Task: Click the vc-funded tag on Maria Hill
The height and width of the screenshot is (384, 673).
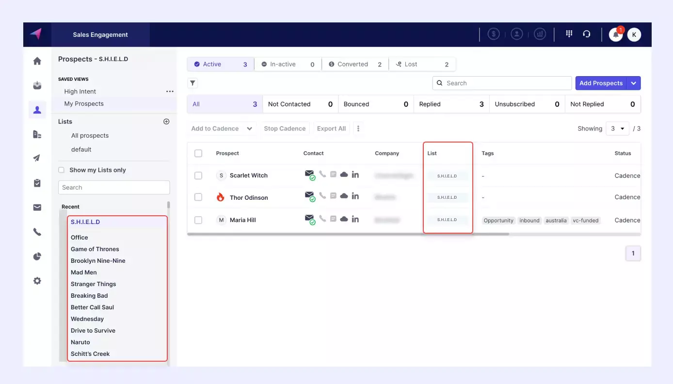Action: coord(586,221)
